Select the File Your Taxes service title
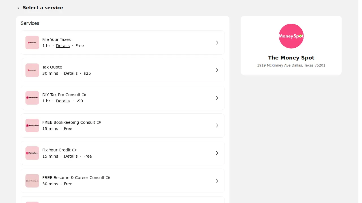Viewport: 362px width, 203px height. point(57,39)
